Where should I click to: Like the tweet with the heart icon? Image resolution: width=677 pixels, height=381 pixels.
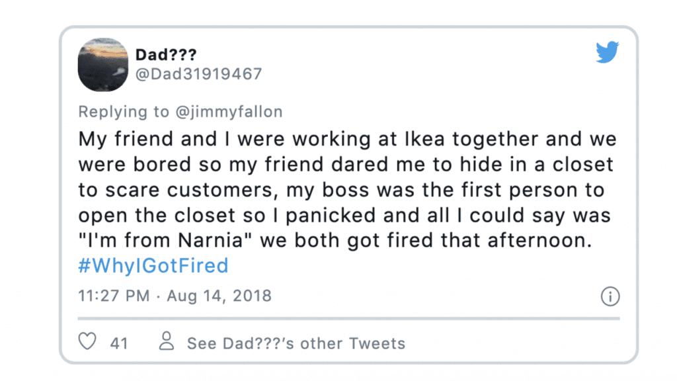(87, 343)
